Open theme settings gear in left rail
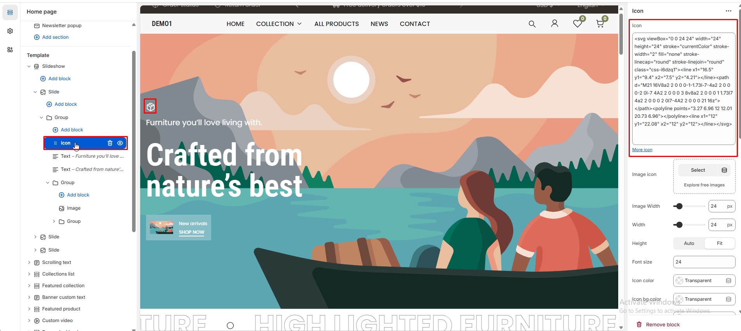Screen dimensions: 741x331 10,31
